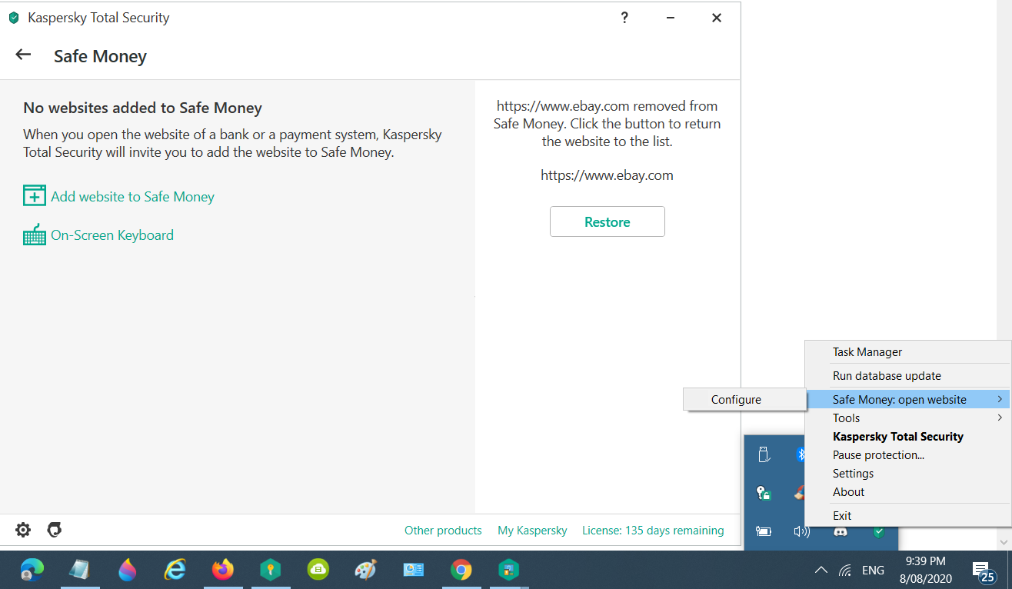Open the green hexagon key taskbar icon
This screenshot has width=1012, height=589.
(x=271, y=570)
